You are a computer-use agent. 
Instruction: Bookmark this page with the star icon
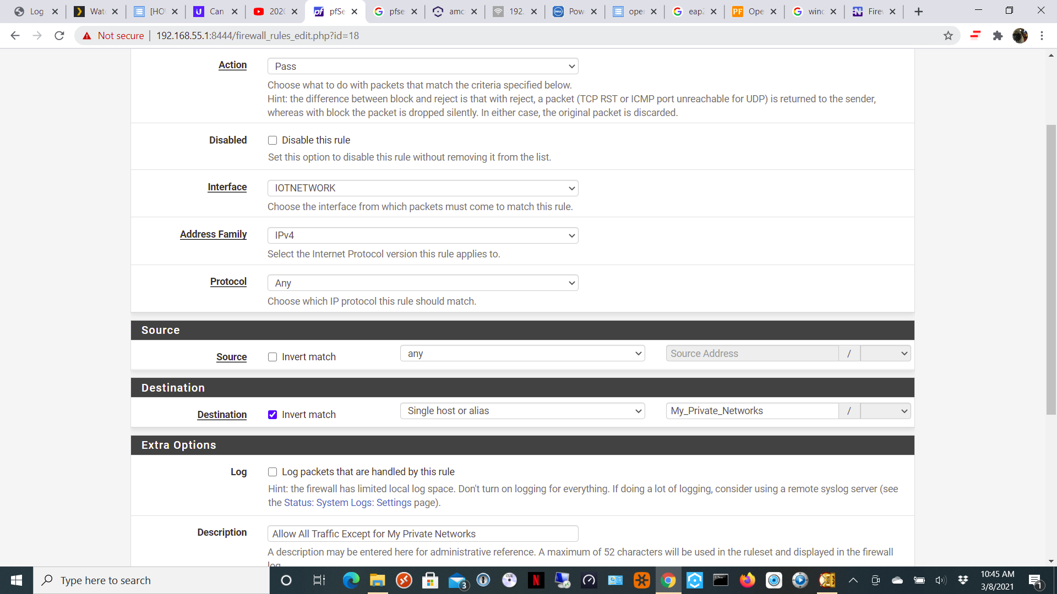tap(948, 36)
